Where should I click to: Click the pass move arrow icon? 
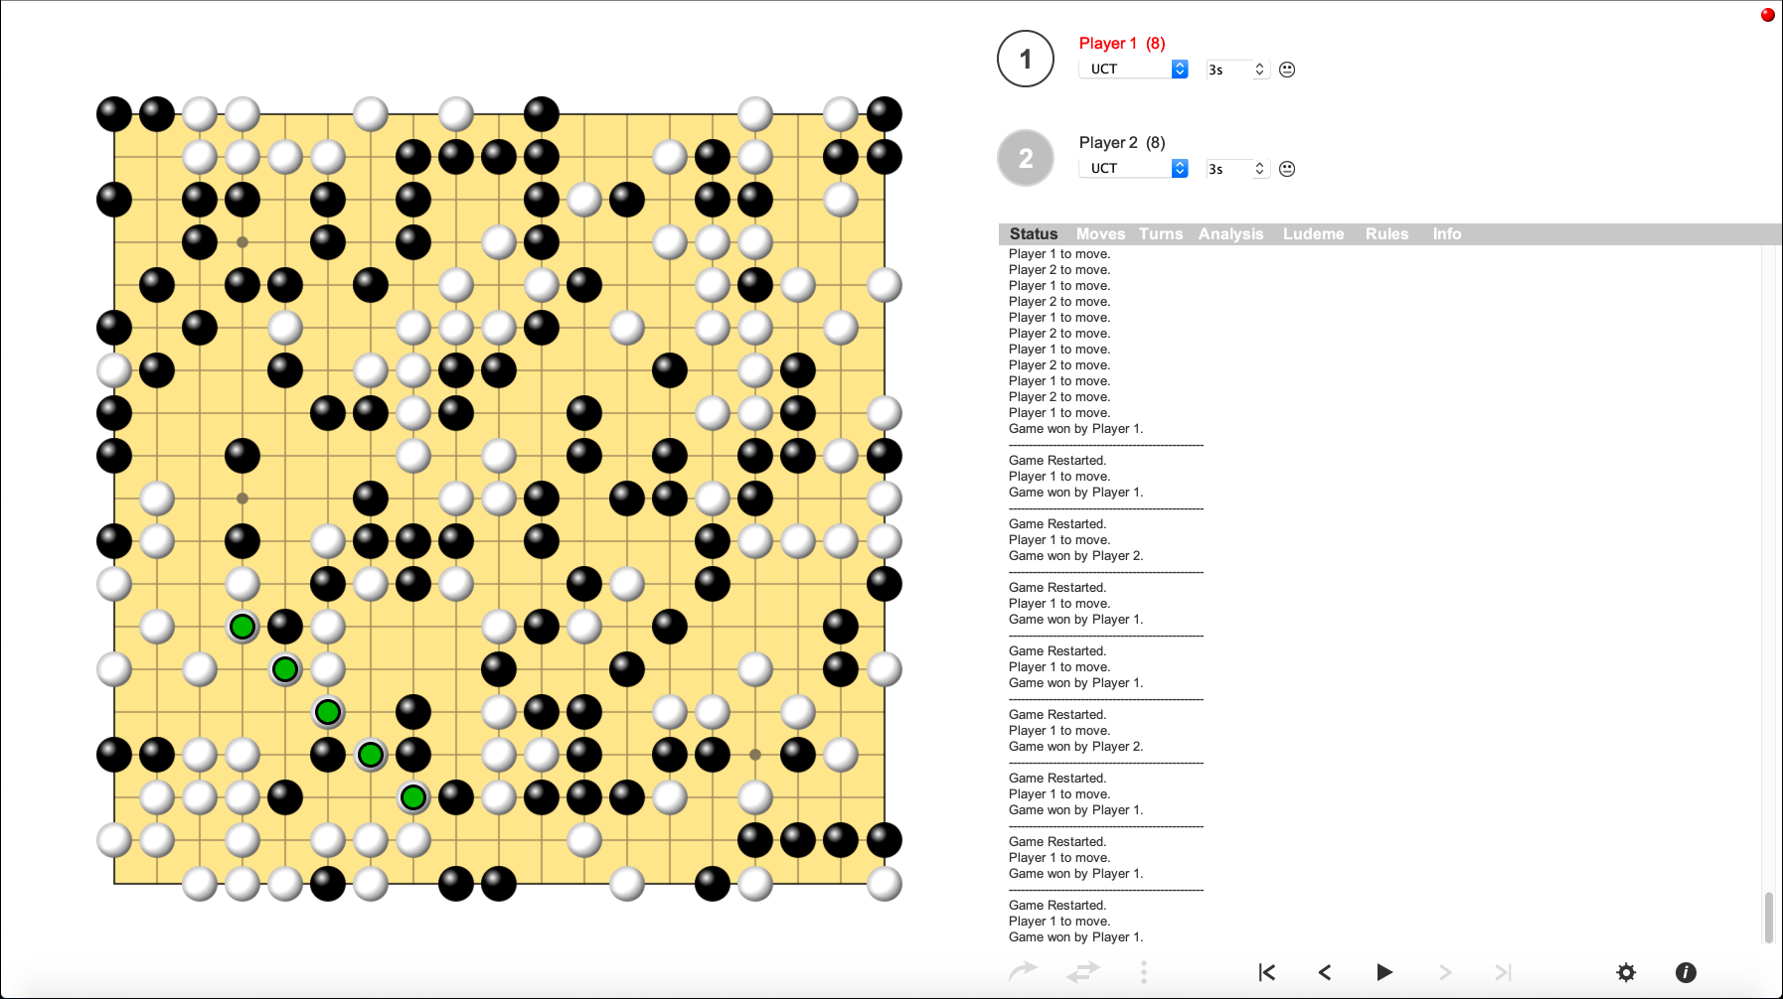click(x=1024, y=972)
